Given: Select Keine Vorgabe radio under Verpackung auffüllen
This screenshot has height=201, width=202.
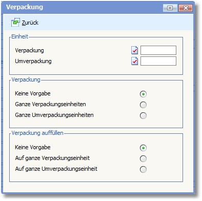Looking at the screenshot, I should (x=143, y=148).
